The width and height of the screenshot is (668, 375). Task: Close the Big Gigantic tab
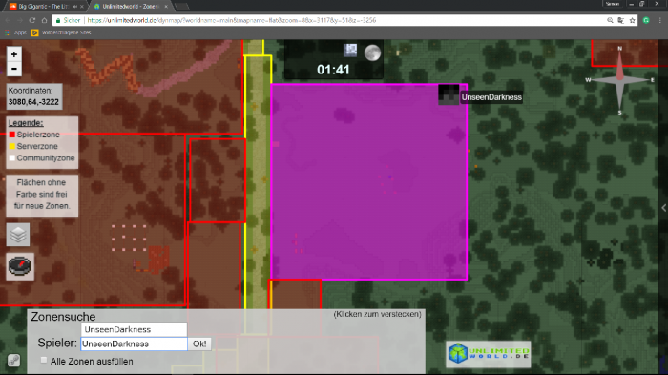[82, 7]
